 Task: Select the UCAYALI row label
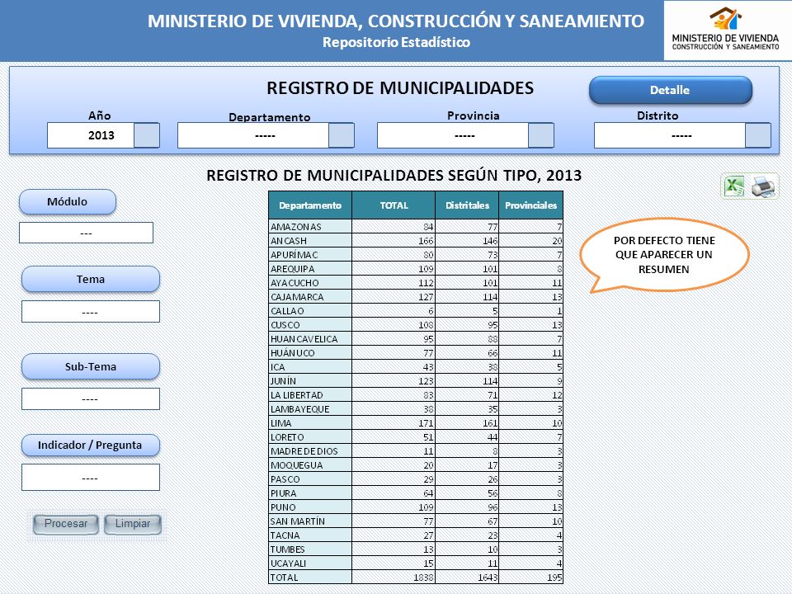coord(288,563)
